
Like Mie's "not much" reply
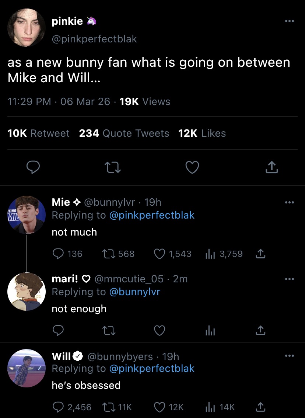point(159,254)
